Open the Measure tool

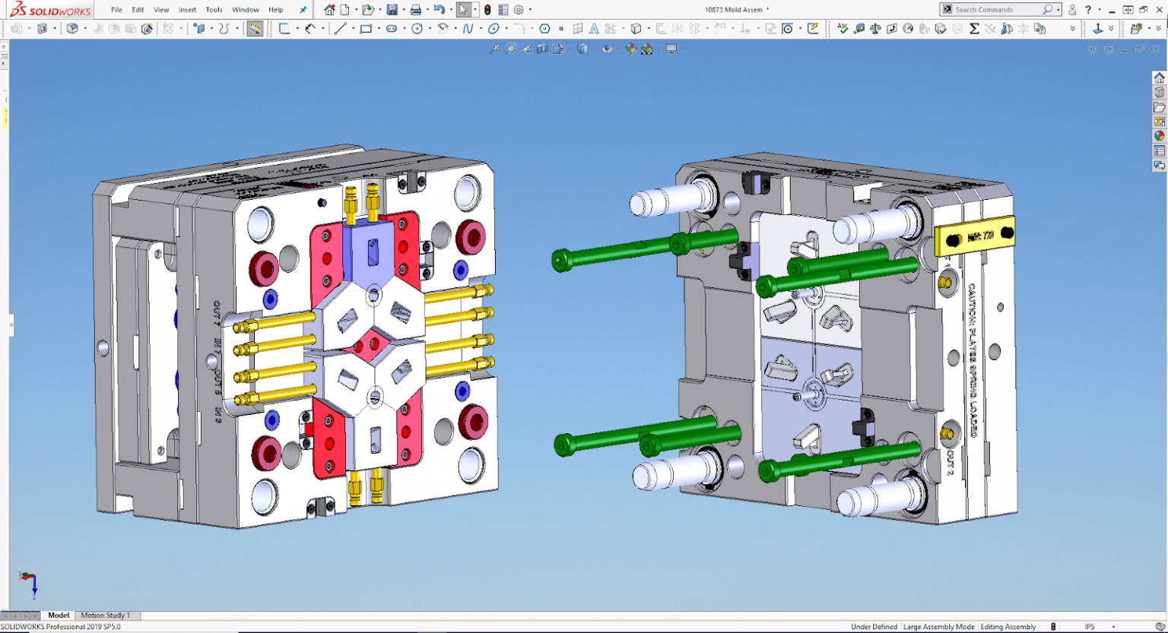click(859, 29)
